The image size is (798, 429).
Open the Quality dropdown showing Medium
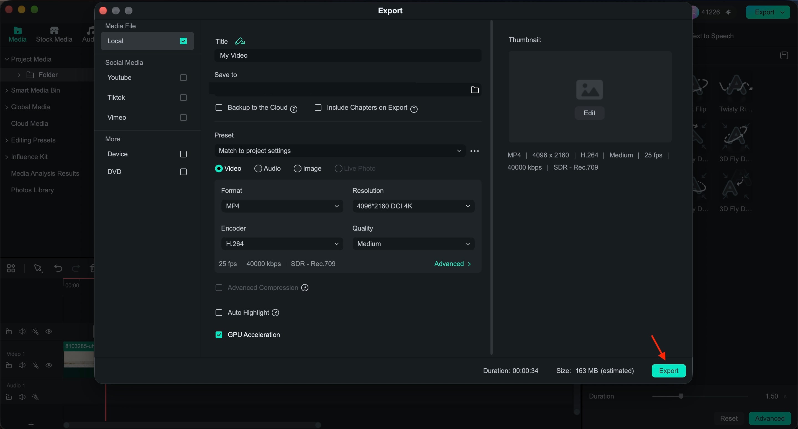tap(413, 244)
